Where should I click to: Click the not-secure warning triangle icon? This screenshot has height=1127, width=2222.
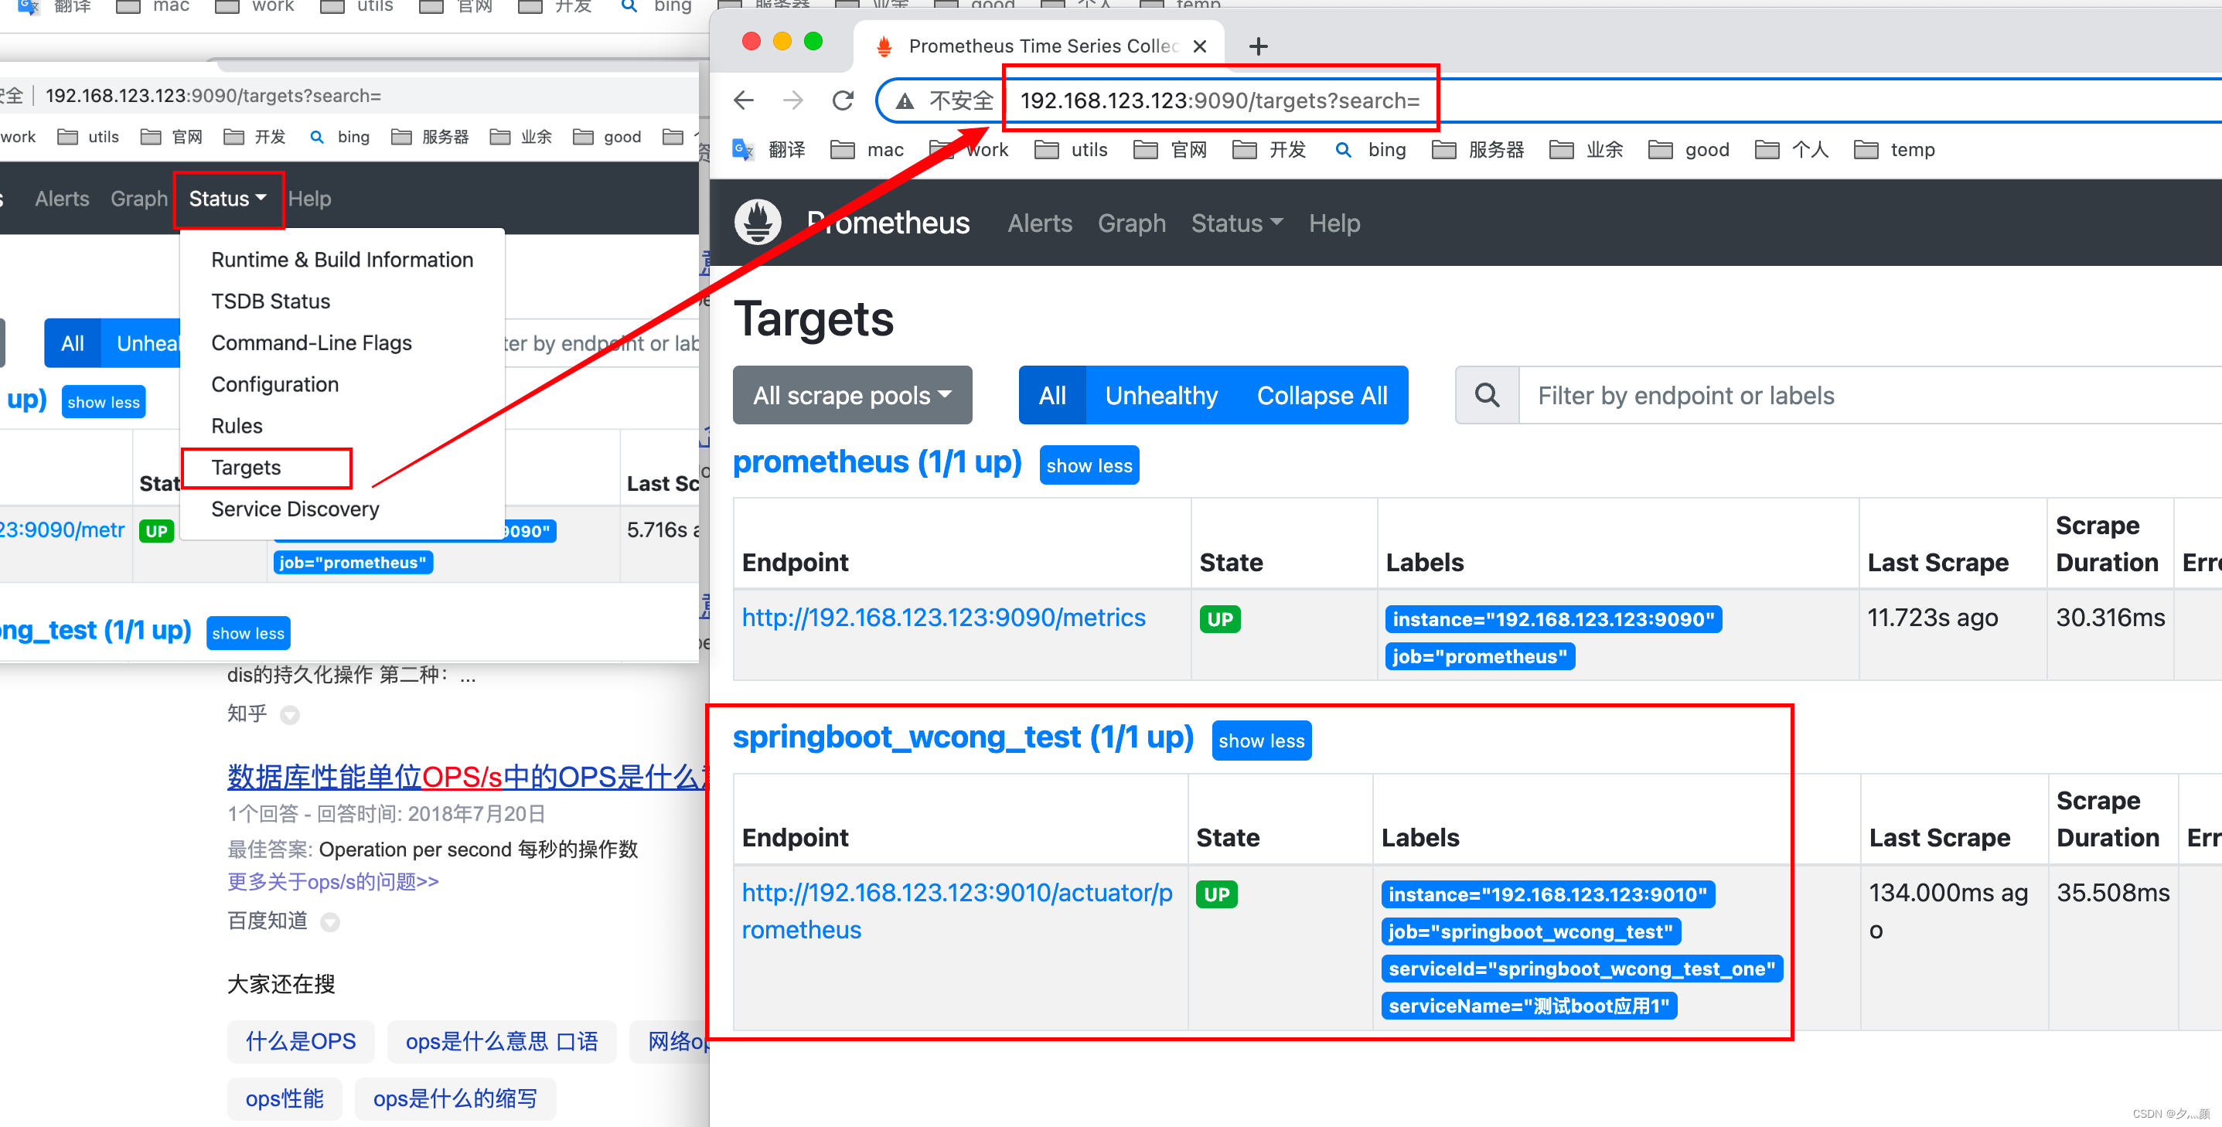(904, 102)
